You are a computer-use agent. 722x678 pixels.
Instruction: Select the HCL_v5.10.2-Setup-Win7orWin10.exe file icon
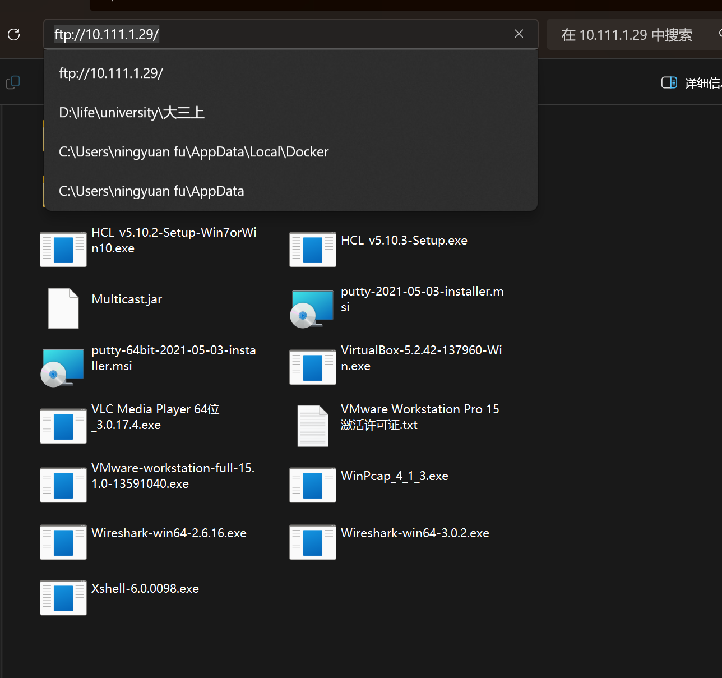pyautogui.click(x=63, y=249)
